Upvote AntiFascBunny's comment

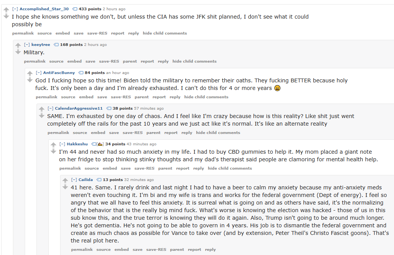pos(30,73)
